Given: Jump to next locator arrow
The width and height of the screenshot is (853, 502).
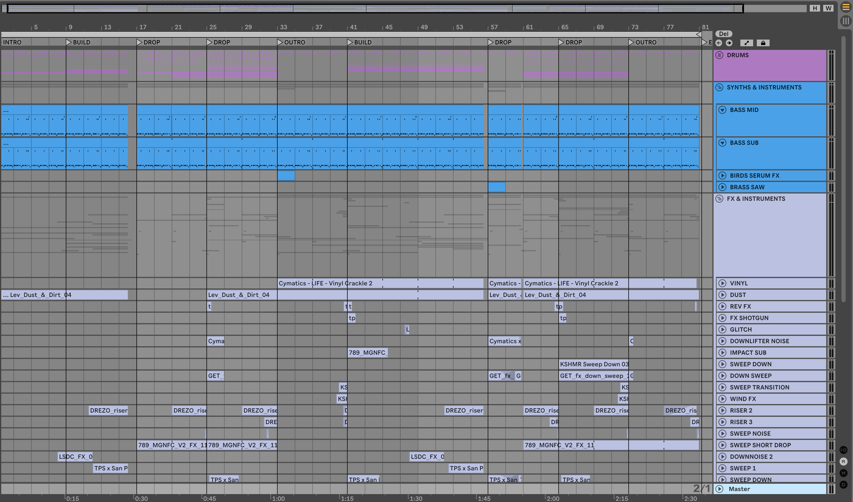Looking at the screenshot, I should click(x=729, y=43).
